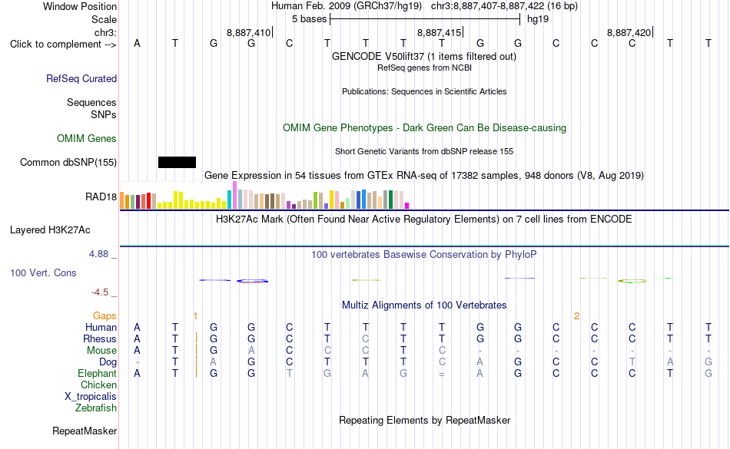
Task: Click the hg19 label beside scale bar
Action: [x=538, y=19]
